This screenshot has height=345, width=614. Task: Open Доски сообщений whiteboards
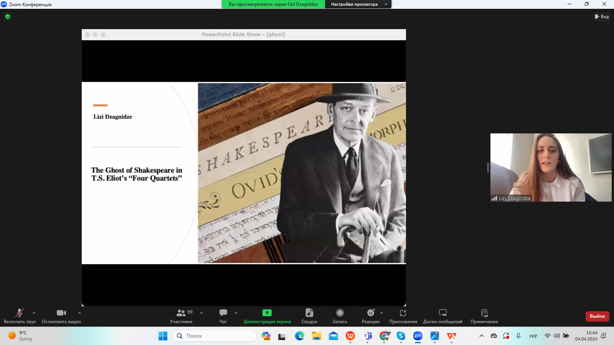click(442, 316)
